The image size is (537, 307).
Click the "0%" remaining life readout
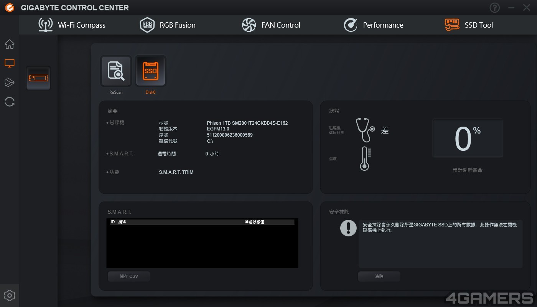pyautogui.click(x=468, y=139)
